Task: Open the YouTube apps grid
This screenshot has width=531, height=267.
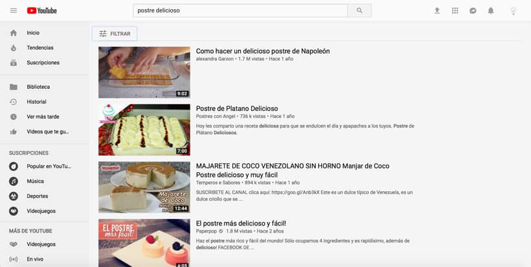Action: [455, 10]
